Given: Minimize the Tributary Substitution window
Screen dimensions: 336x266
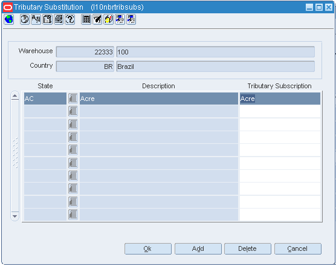Looking at the screenshot, I should click(309, 7).
